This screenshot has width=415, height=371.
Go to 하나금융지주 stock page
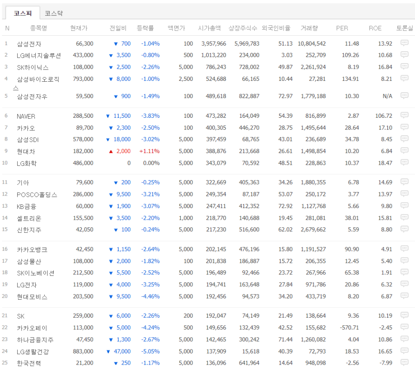pos(35,340)
